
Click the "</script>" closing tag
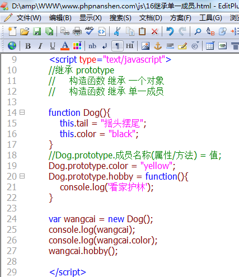pos(68,272)
